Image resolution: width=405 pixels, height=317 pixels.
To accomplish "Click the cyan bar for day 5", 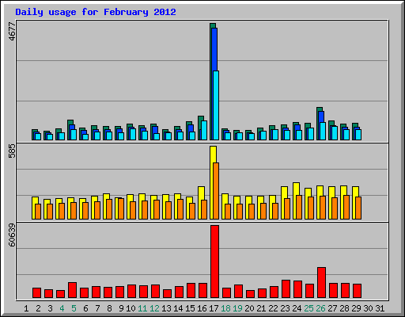I will tap(74, 135).
